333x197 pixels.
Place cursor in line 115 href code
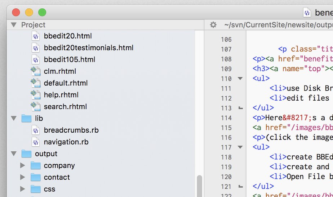point(293,128)
